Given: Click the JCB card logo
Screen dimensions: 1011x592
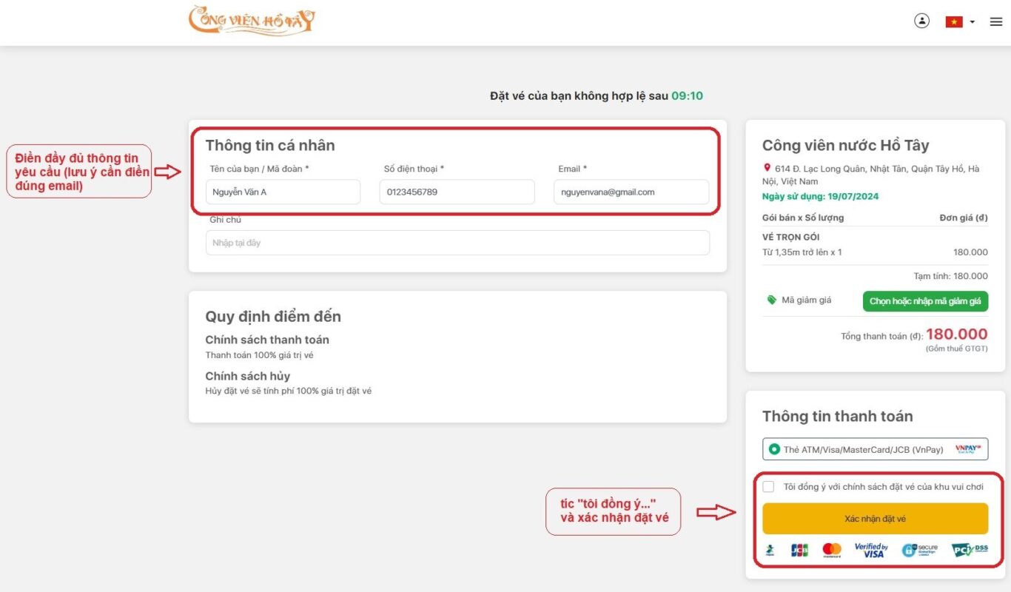Looking at the screenshot, I should point(799,550).
